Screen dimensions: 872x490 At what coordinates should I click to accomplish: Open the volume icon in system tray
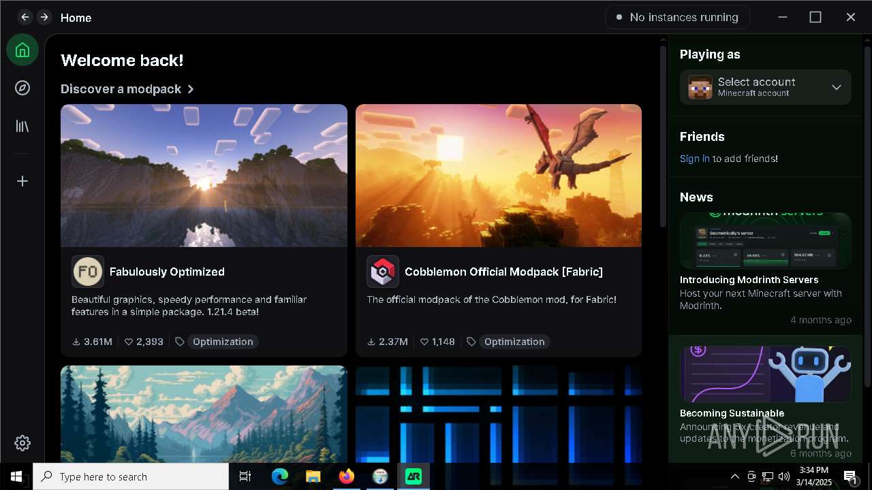[x=784, y=476]
